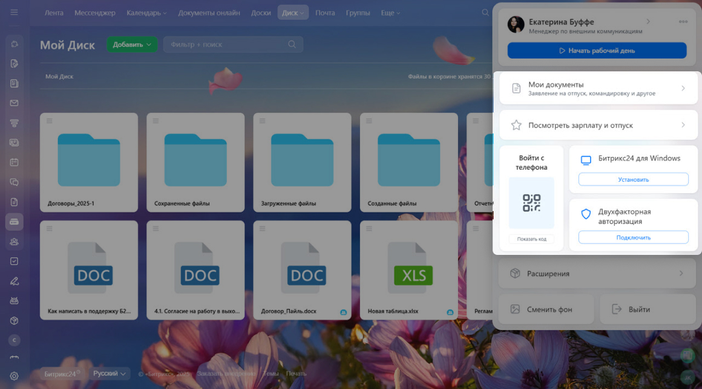Click the chevron on the Расширения row

click(681, 274)
